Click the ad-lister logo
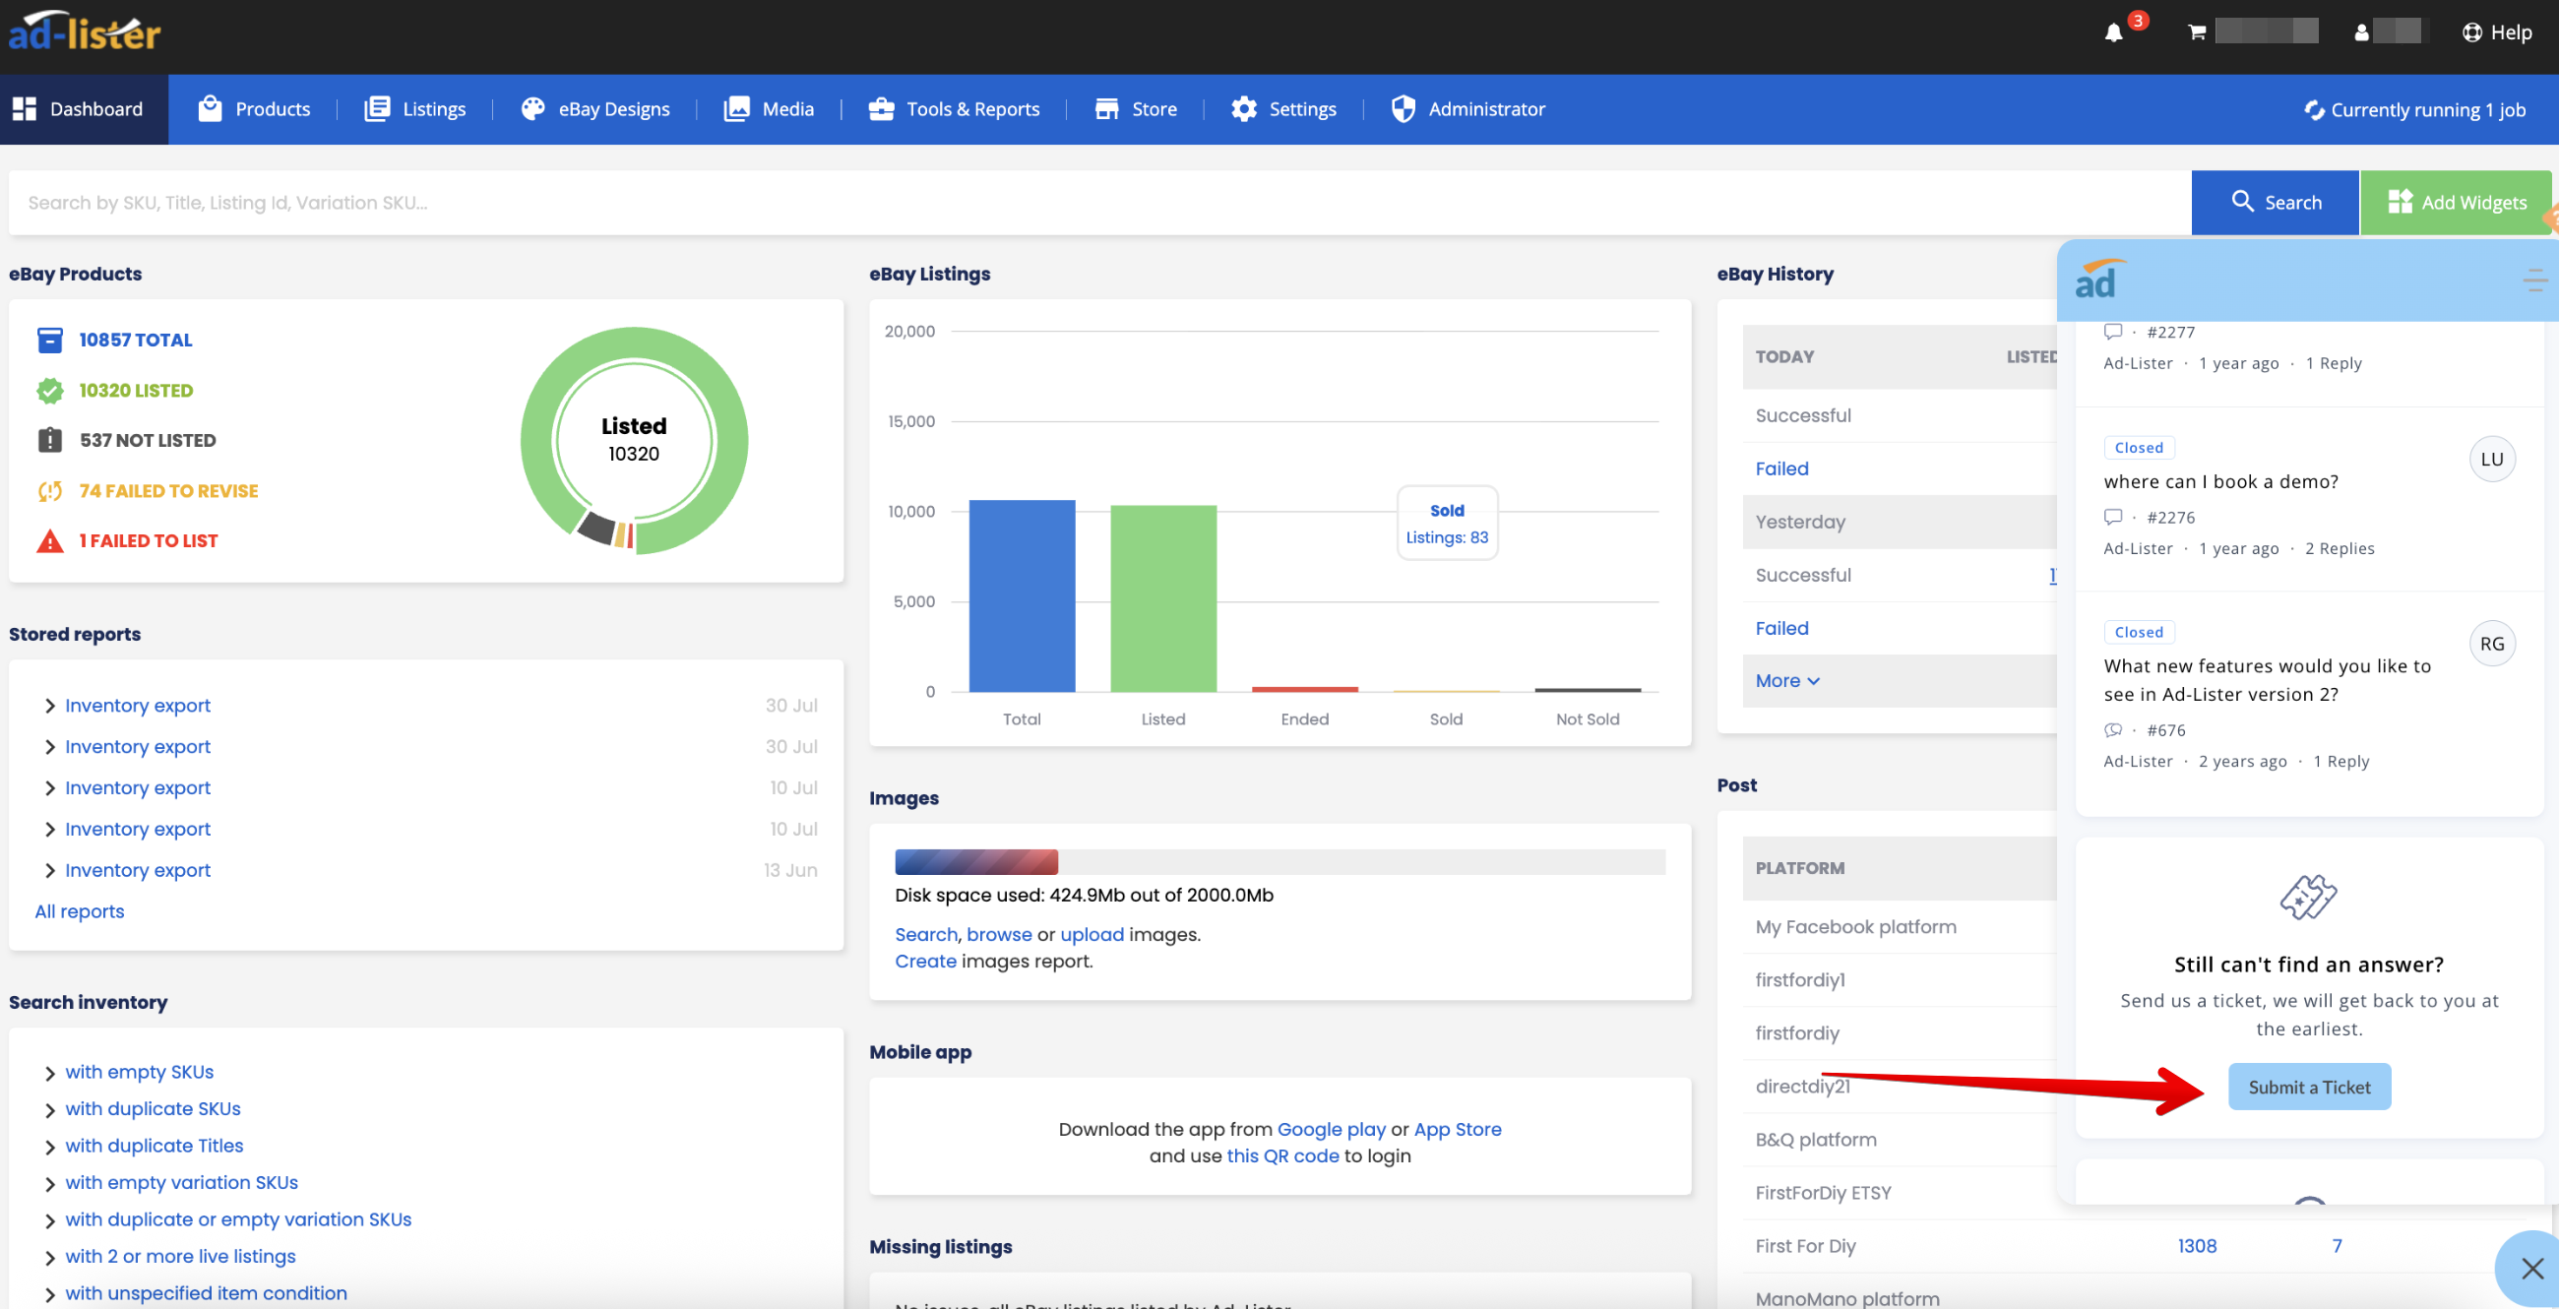Viewport: 2559px width, 1309px height. point(85,31)
